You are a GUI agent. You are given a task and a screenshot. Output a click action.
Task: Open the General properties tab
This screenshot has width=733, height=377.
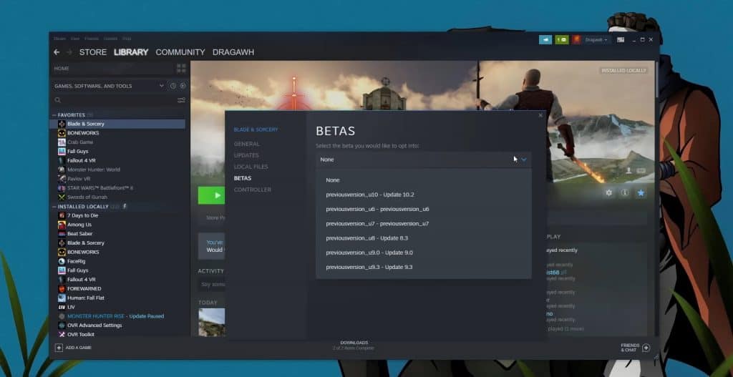click(246, 144)
